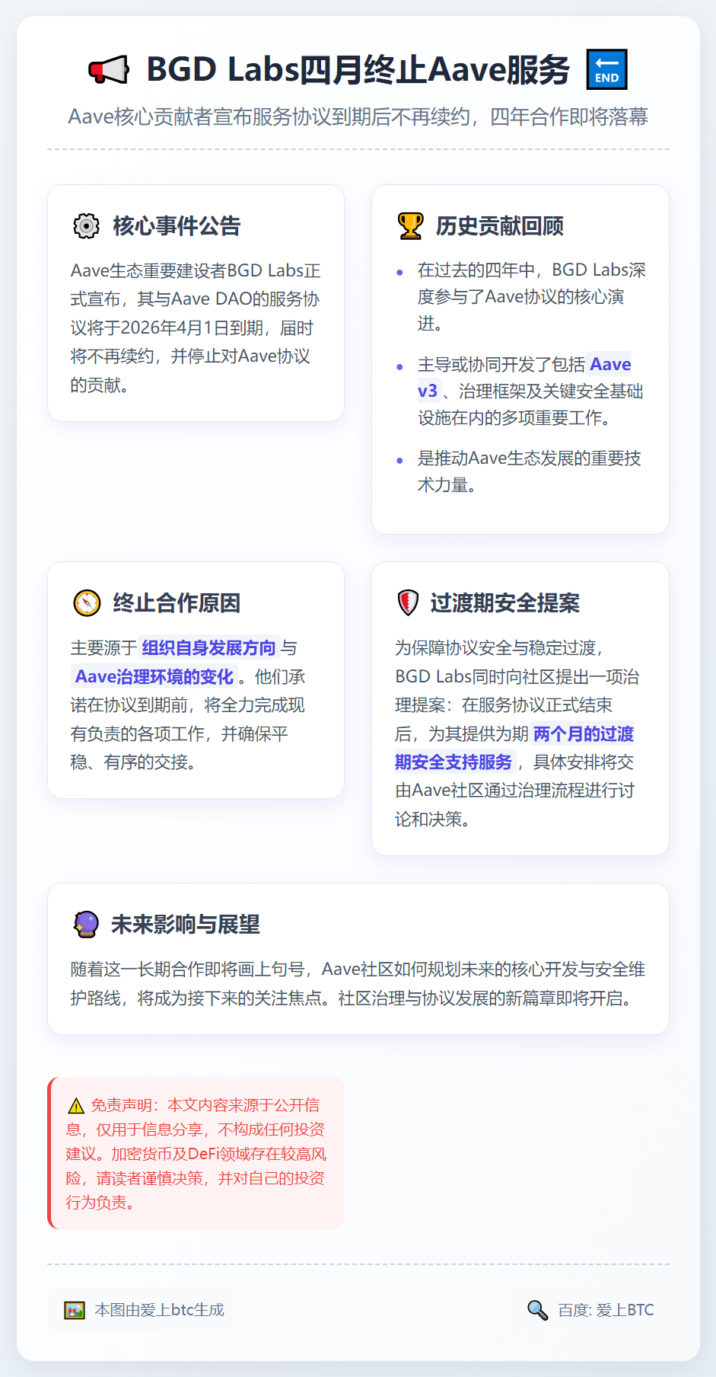Screen dimensions: 716x1377
Task: Select the highlighted Aave v3 text
Action: pos(524,378)
